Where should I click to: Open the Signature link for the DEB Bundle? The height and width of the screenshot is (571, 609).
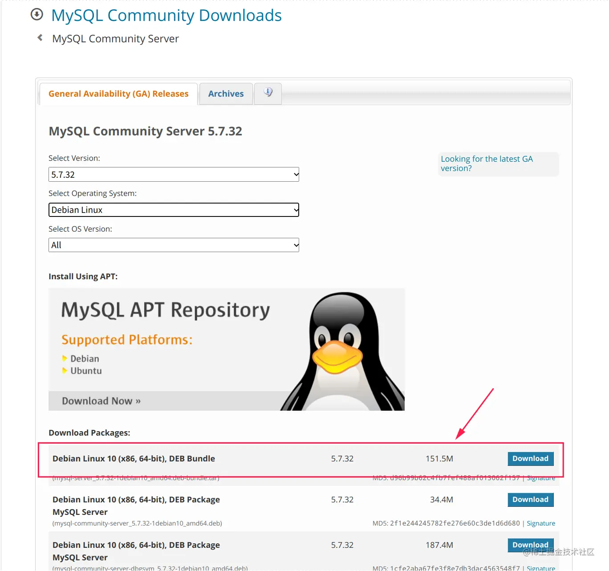pos(541,478)
